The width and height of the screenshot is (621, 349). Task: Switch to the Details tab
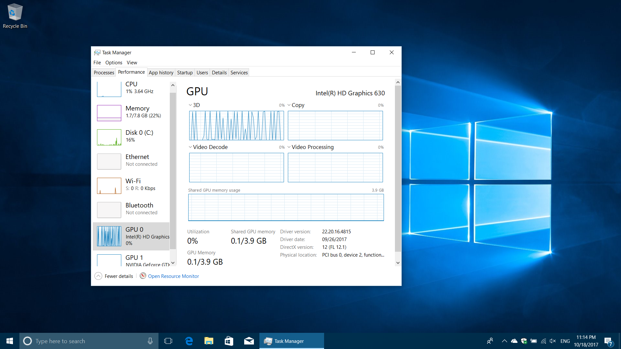tap(219, 73)
